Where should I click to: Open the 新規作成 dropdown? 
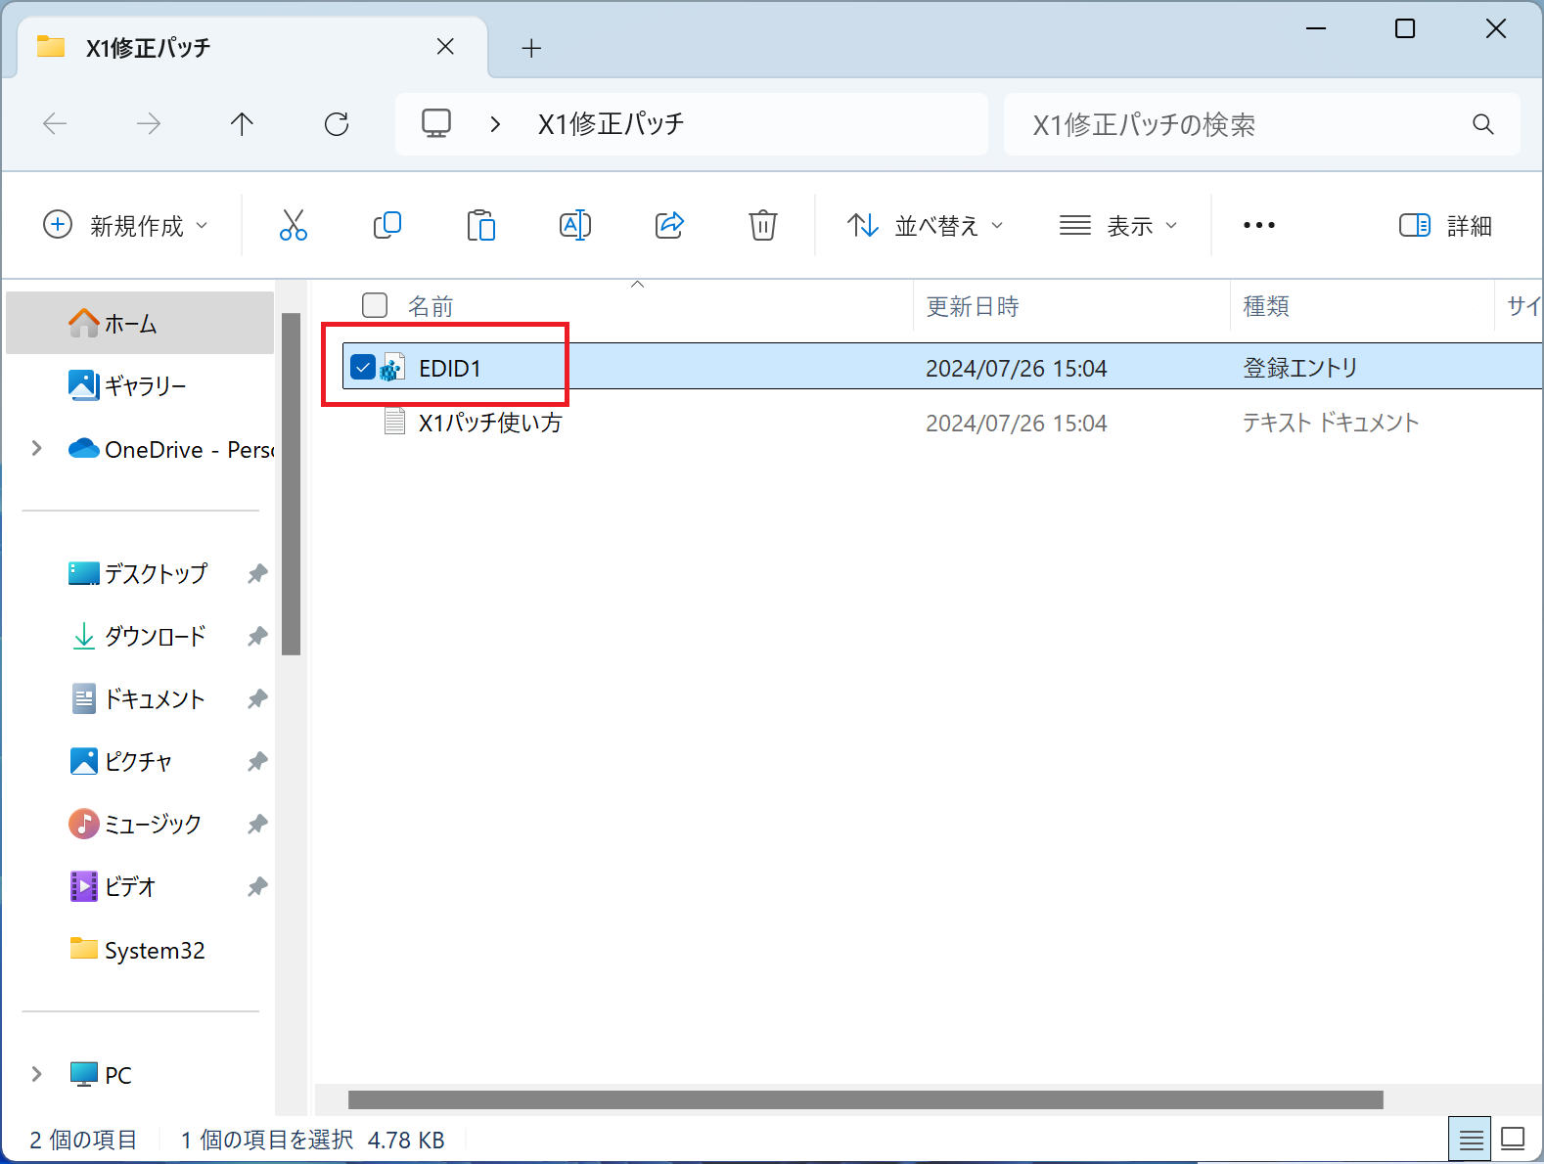coord(126,226)
